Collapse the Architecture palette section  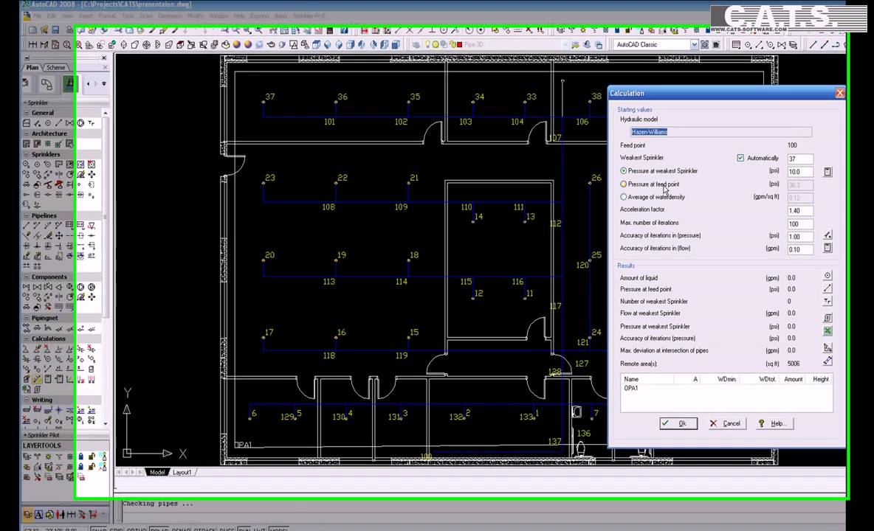click(26, 133)
